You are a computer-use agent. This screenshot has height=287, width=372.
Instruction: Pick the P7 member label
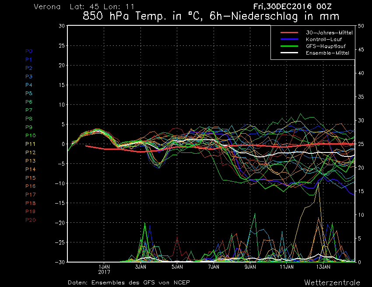(x=29, y=110)
